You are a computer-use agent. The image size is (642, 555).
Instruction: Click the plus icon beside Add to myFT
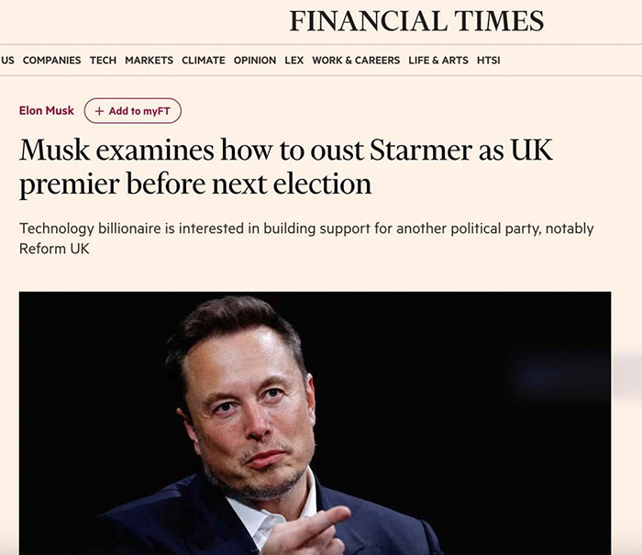[99, 111]
